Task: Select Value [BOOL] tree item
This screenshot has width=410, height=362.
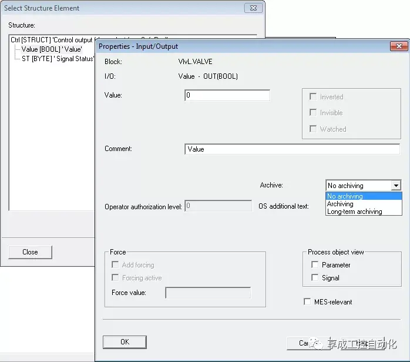Action: click(52, 49)
